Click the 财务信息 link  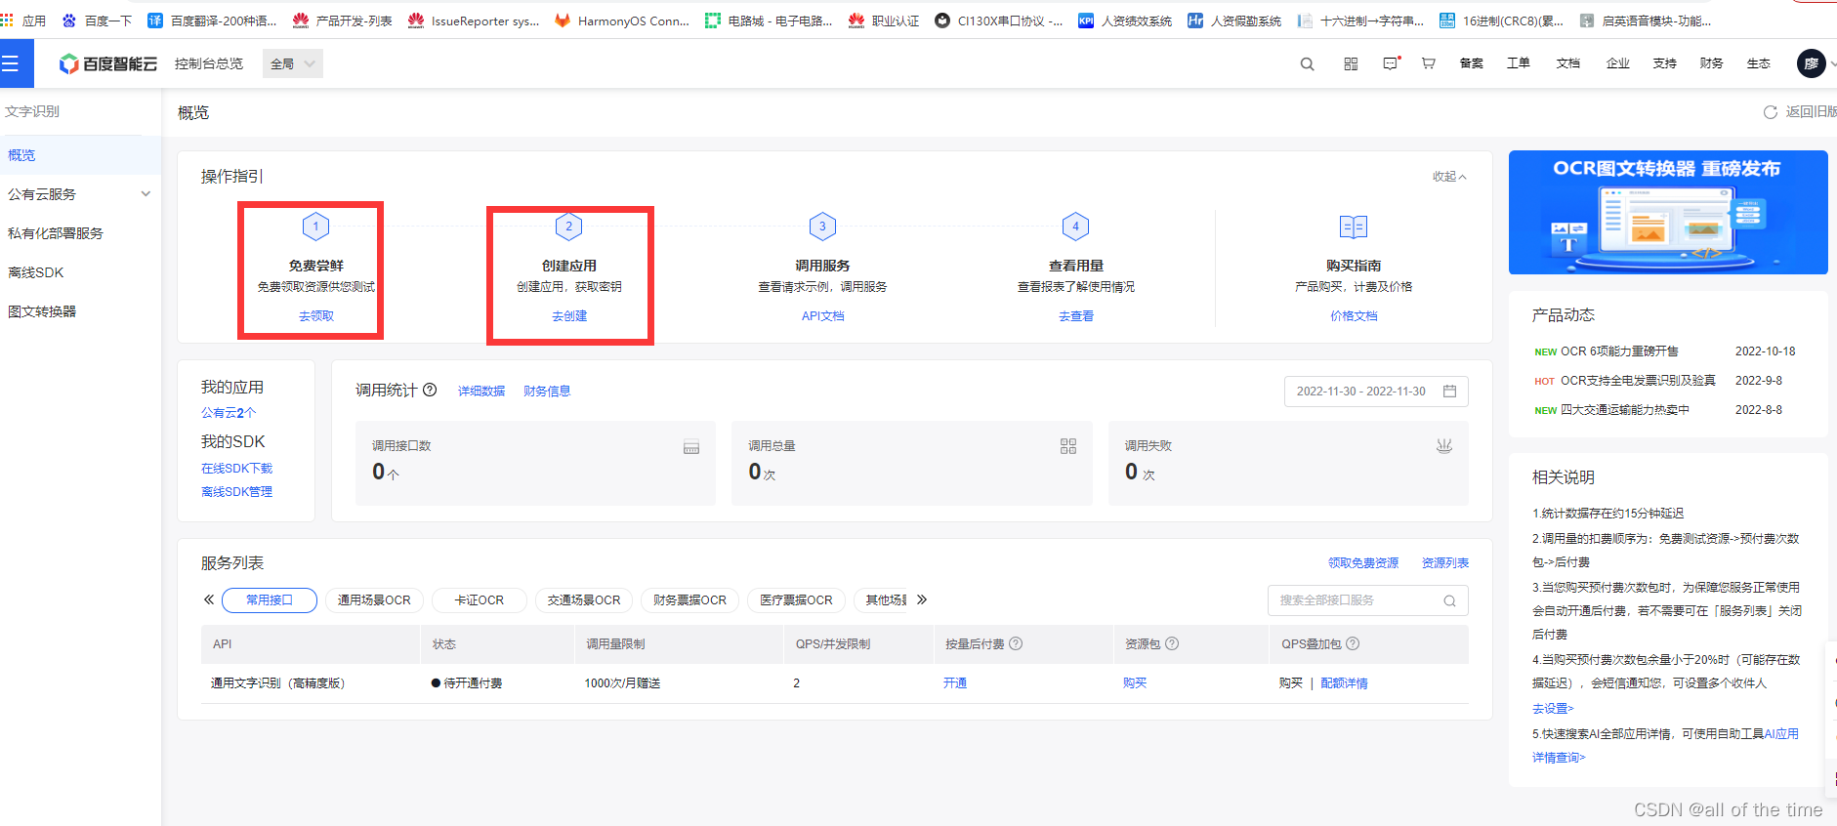coord(547,392)
